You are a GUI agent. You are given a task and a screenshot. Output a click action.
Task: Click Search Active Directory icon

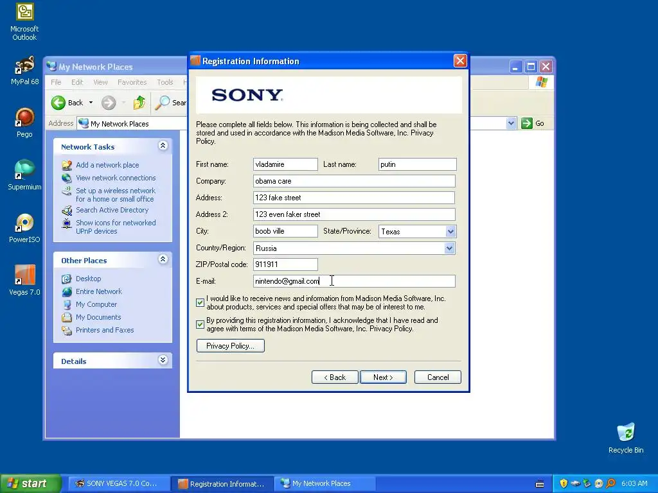pyautogui.click(x=67, y=210)
